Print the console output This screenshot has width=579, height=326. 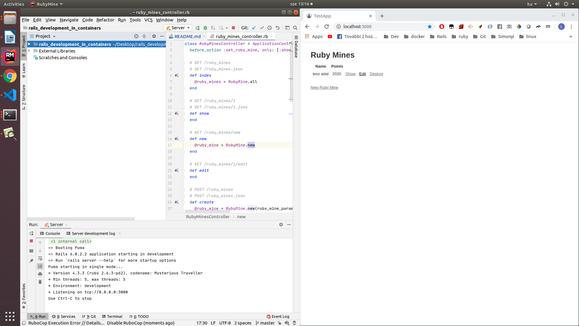click(x=40, y=274)
